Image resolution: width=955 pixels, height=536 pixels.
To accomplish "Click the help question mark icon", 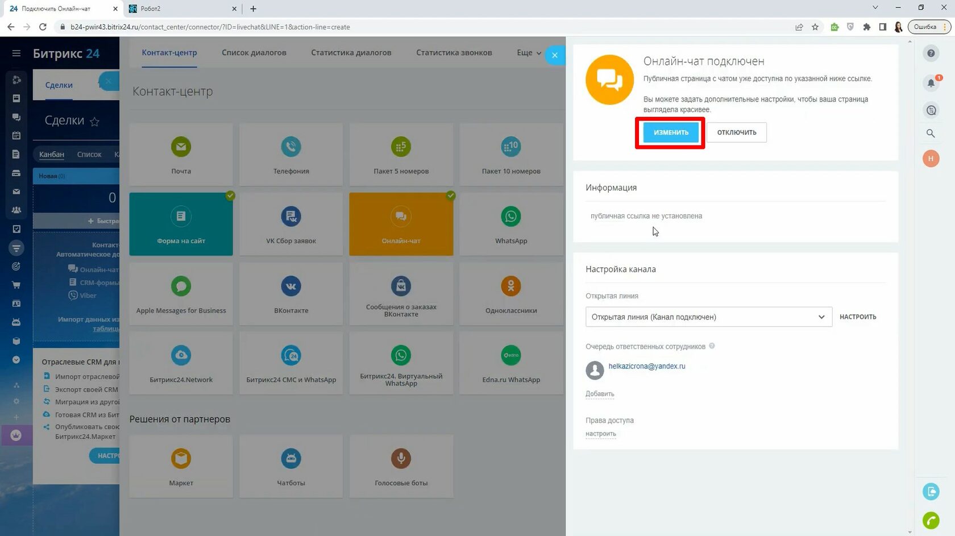I will pos(931,53).
